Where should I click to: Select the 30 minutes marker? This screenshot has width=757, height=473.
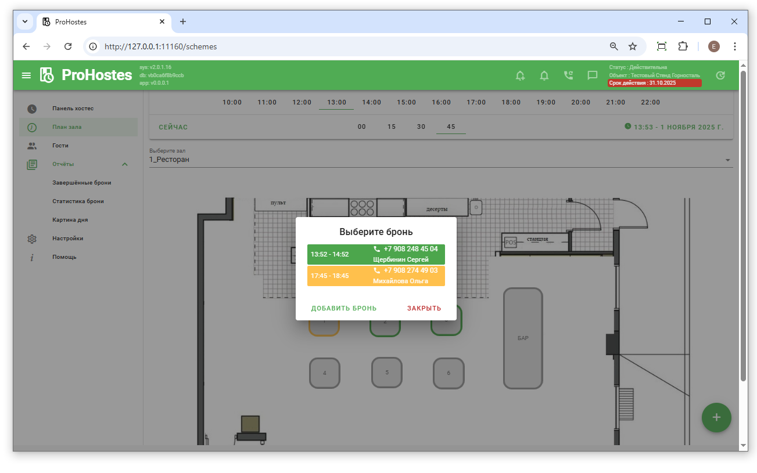coord(421,127)
